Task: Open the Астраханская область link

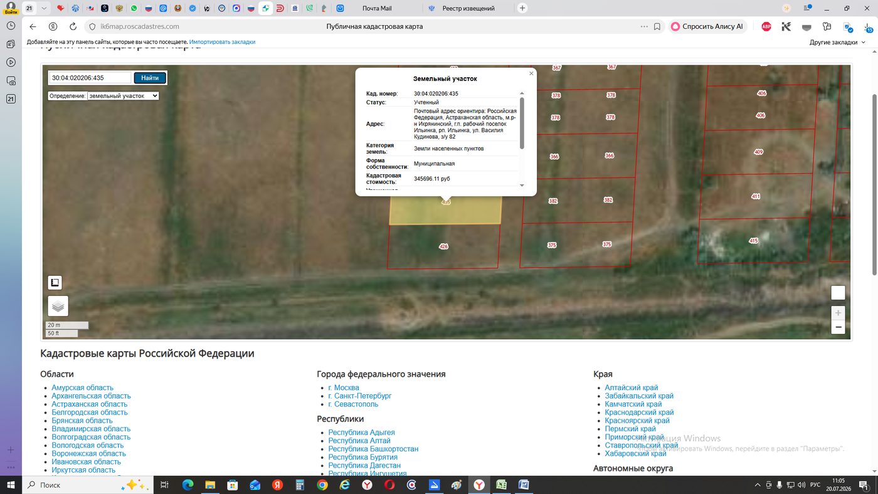Action: point(89,404)
